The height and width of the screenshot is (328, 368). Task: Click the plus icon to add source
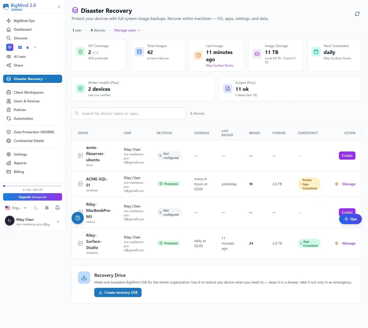coord(35,47)
